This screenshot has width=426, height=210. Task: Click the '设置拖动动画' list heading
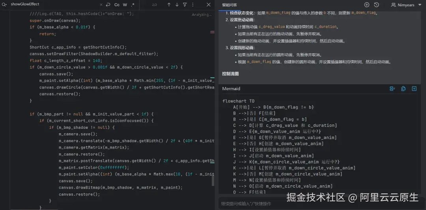(x=243, y=20)
